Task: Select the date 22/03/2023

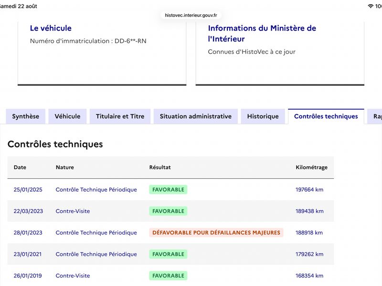Action: coord(28,211)
